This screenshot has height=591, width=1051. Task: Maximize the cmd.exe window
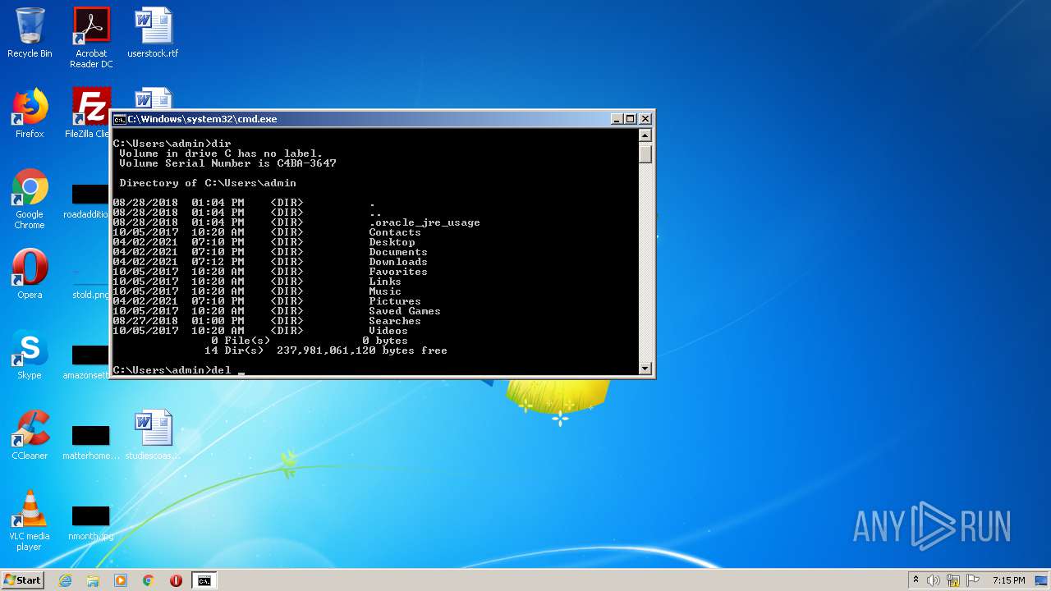[x=631, y=119]
